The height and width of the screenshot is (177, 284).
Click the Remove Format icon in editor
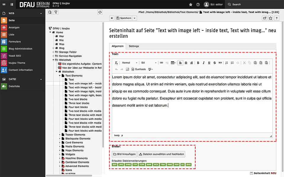[x=116, y=63]
